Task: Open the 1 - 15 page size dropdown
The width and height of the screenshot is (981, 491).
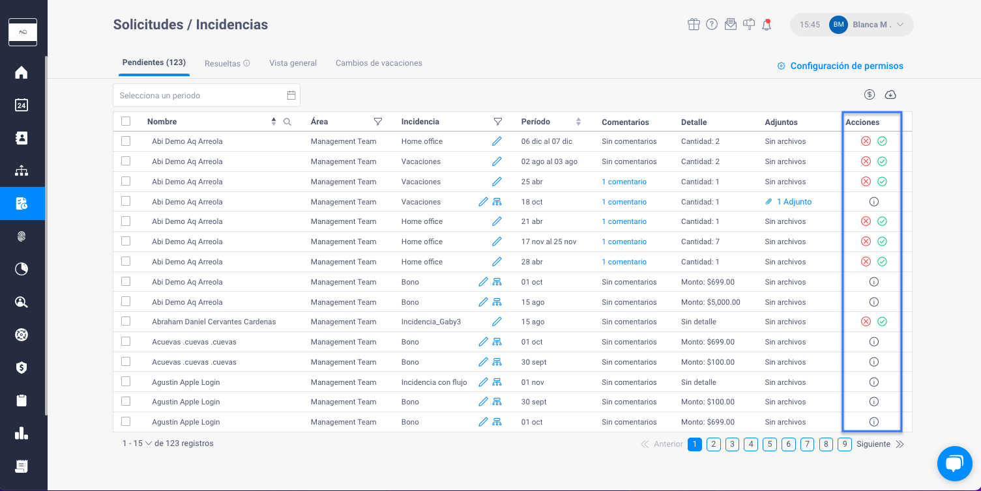Action: tap(137, 443)
